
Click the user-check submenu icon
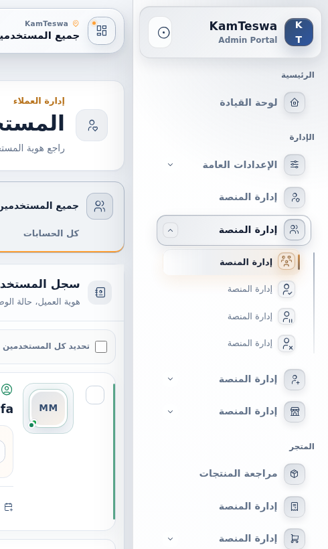pos(286,289)
